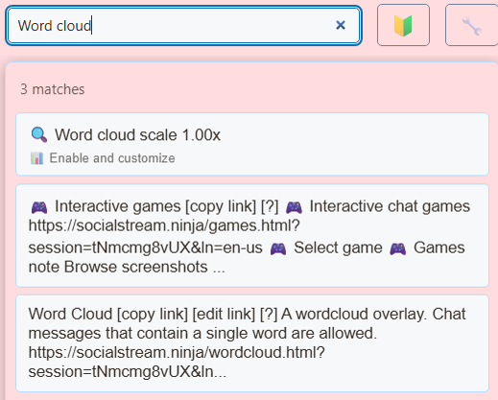Click the games.html URL text
Image resolution: width=498 pixels, height=400 pixels.
click(164, 237)
